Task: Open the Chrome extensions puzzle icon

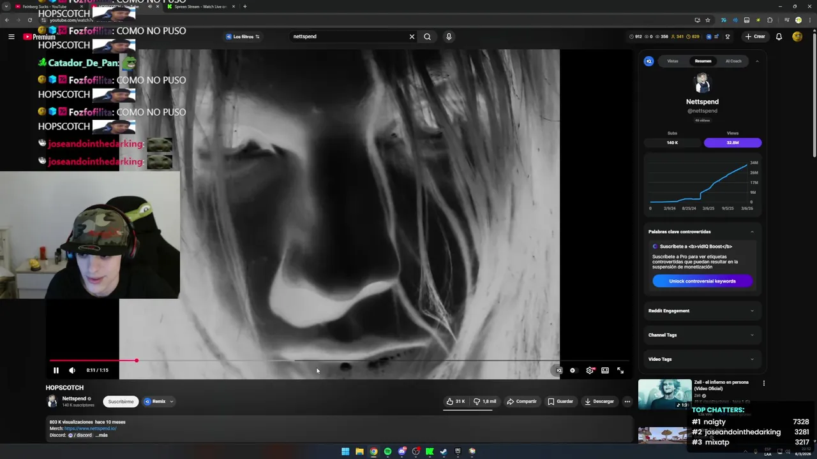Action: click(770, 20)
